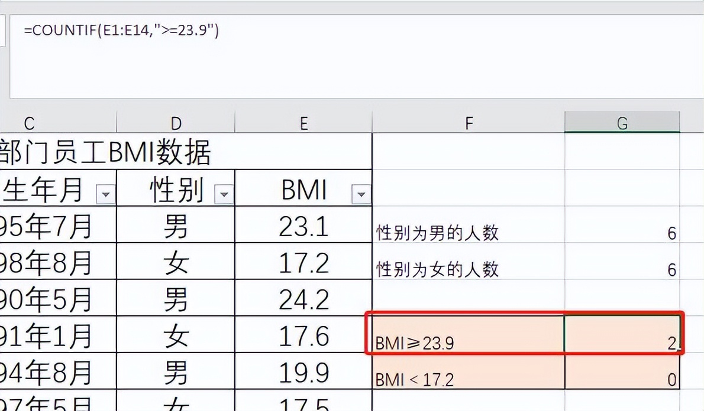Click the COUNTIF formula in formula bar
Viewport: 704px width, 411px height.
coord(121,31)
